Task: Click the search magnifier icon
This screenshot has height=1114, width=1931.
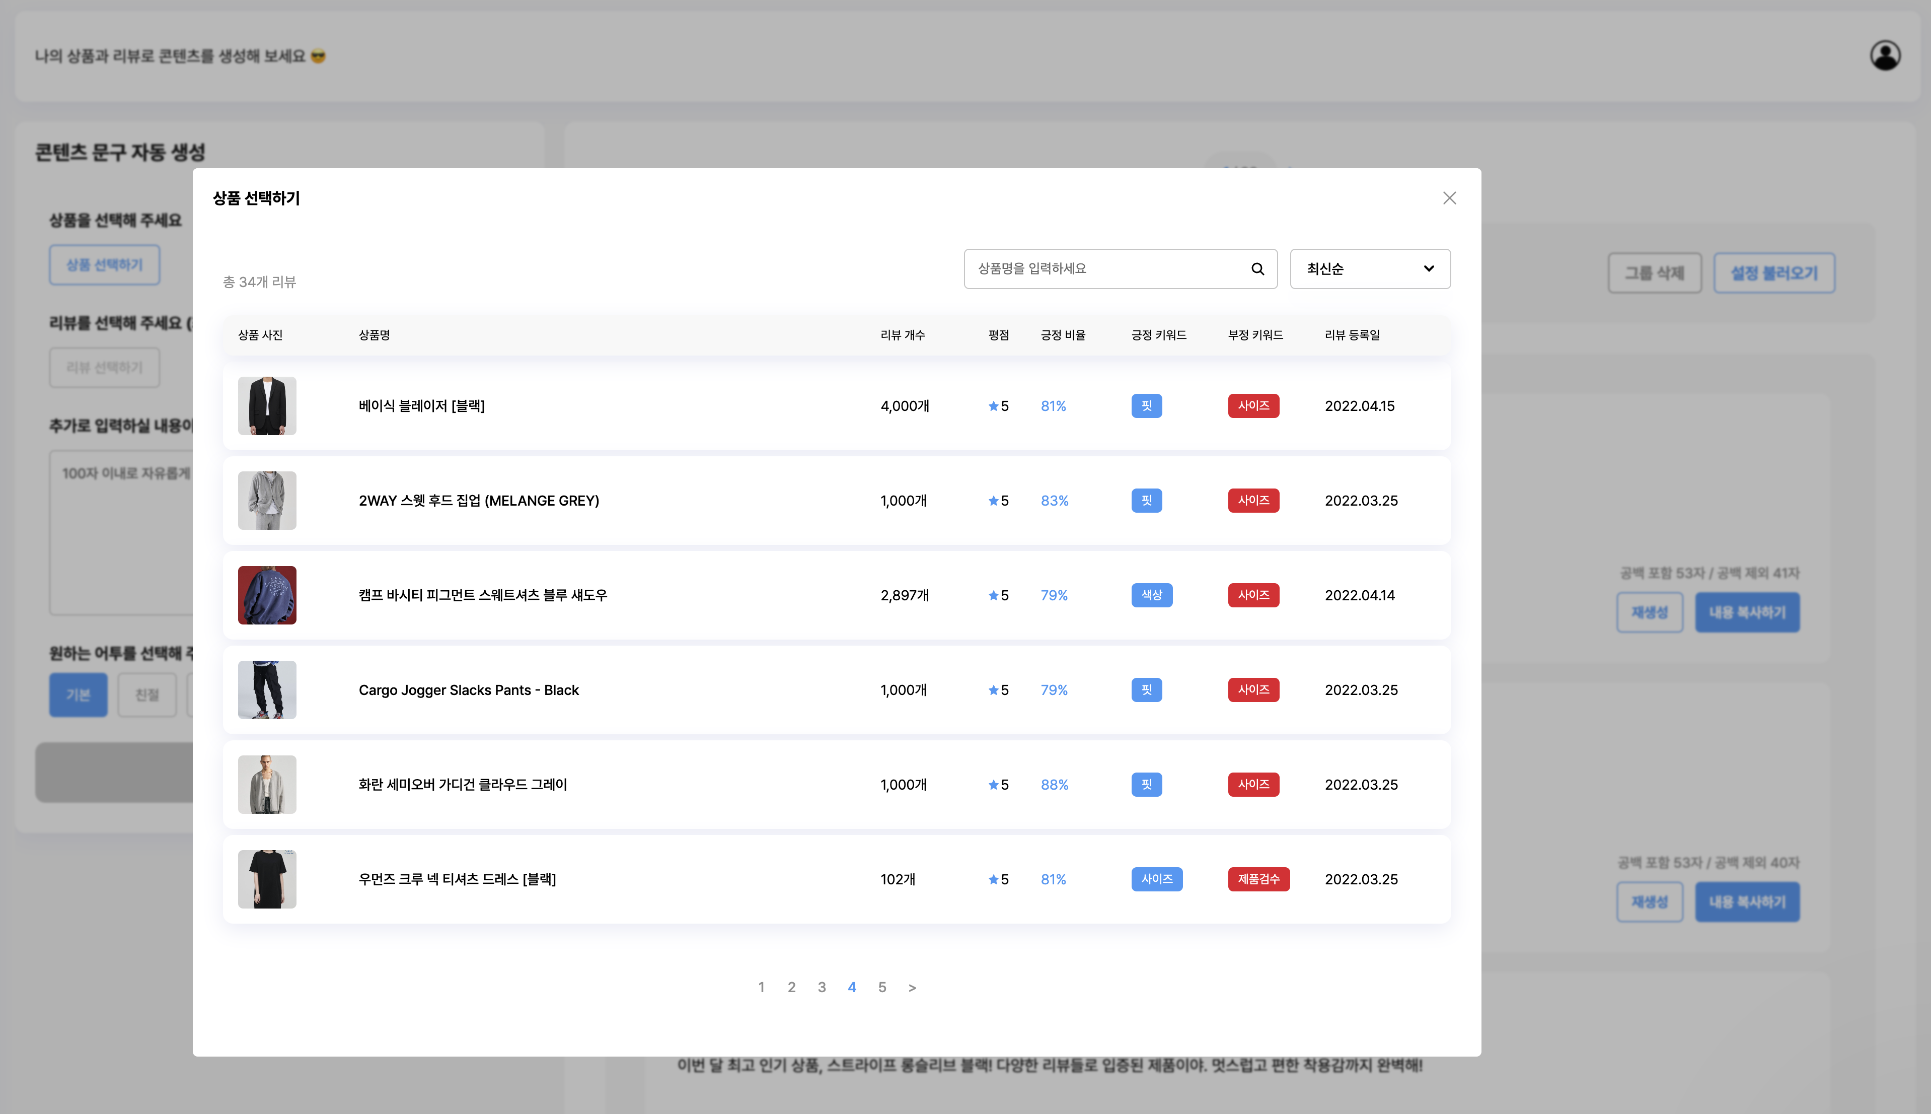Action: click(x=1257, y=268)
